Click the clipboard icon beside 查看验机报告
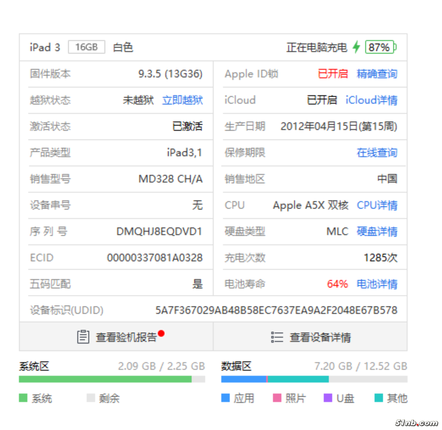Screen dimensions: 442x430 click(83, 337)
